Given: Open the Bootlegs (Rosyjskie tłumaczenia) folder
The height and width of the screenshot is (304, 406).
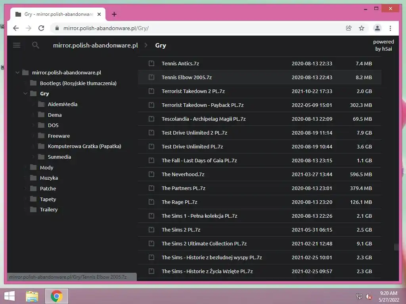Looking at the screenshot, I should tap(78, 83).
